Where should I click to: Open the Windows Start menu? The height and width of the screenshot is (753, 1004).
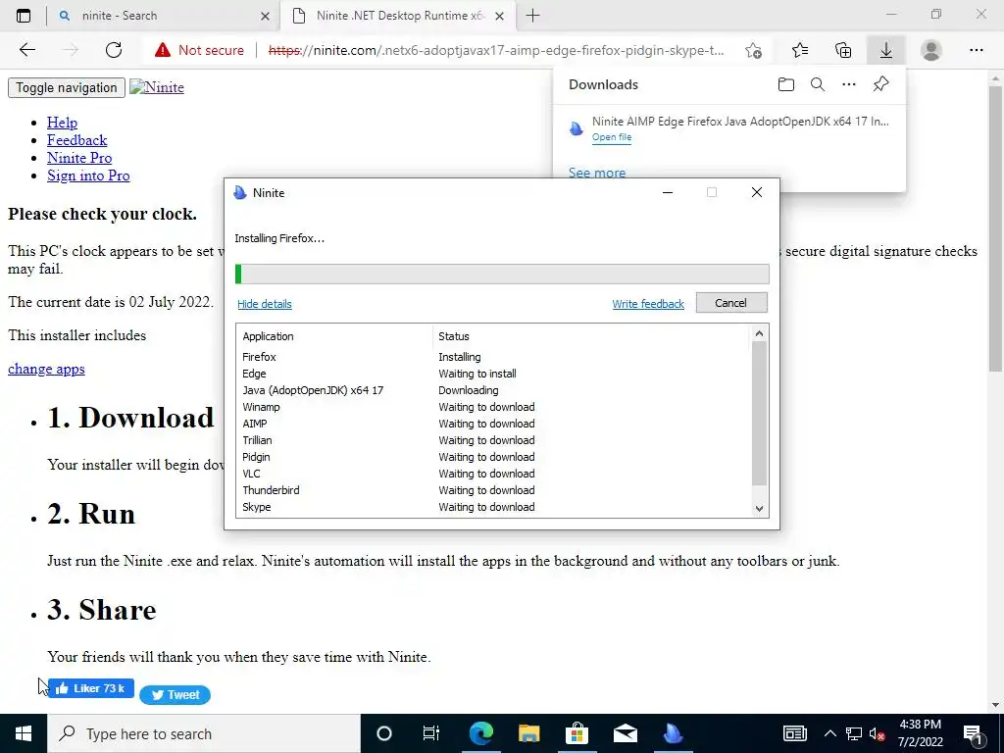pos(24,733)
